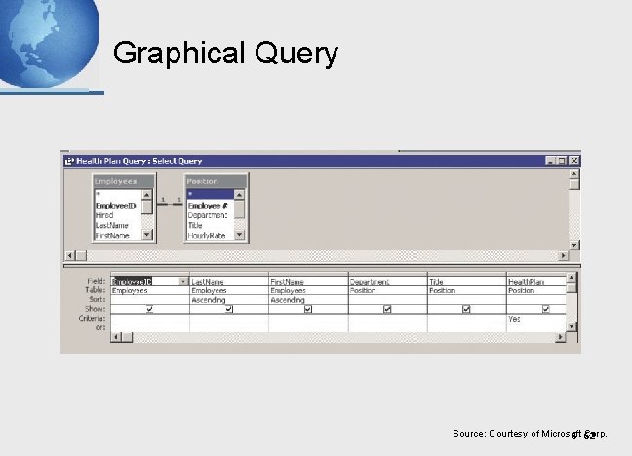Click the Employees table title bar
Screen dimensions: 632x456
click(x=124, y=181)
